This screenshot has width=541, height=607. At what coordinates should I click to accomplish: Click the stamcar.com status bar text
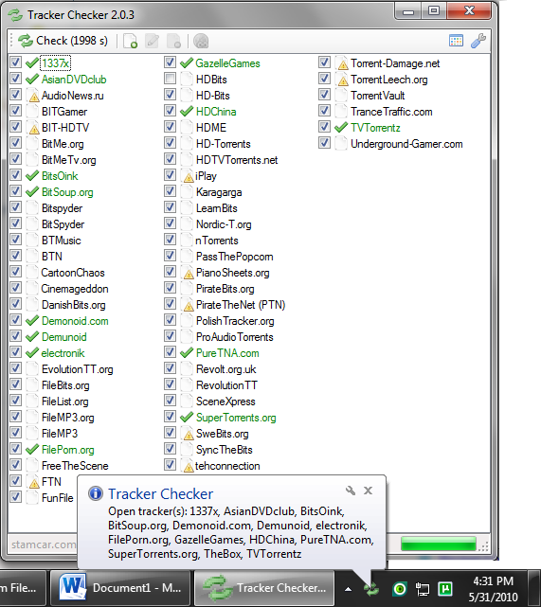click(x=44, y=545)
